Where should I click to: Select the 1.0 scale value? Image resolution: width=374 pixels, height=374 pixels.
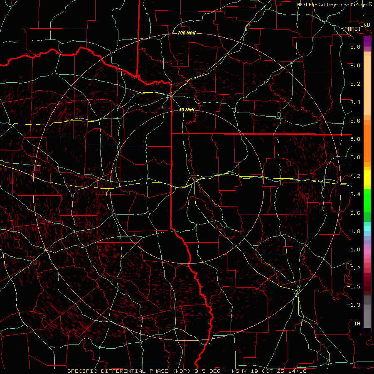(x=355, y=250)
